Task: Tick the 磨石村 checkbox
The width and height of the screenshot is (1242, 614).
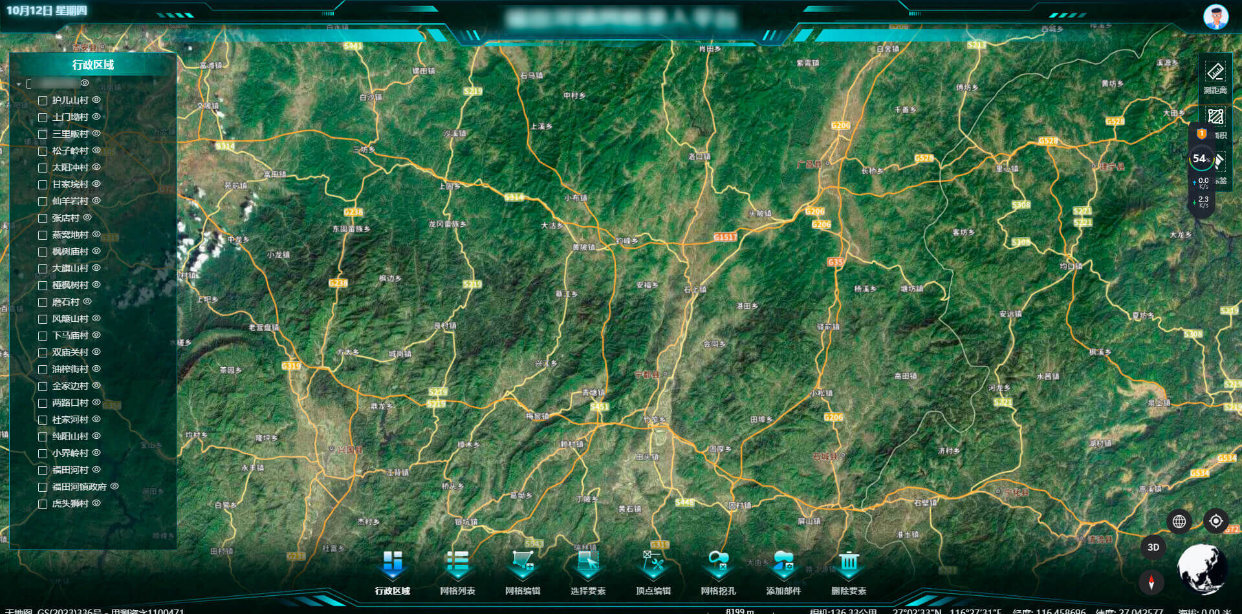Action: pos(43,302)
